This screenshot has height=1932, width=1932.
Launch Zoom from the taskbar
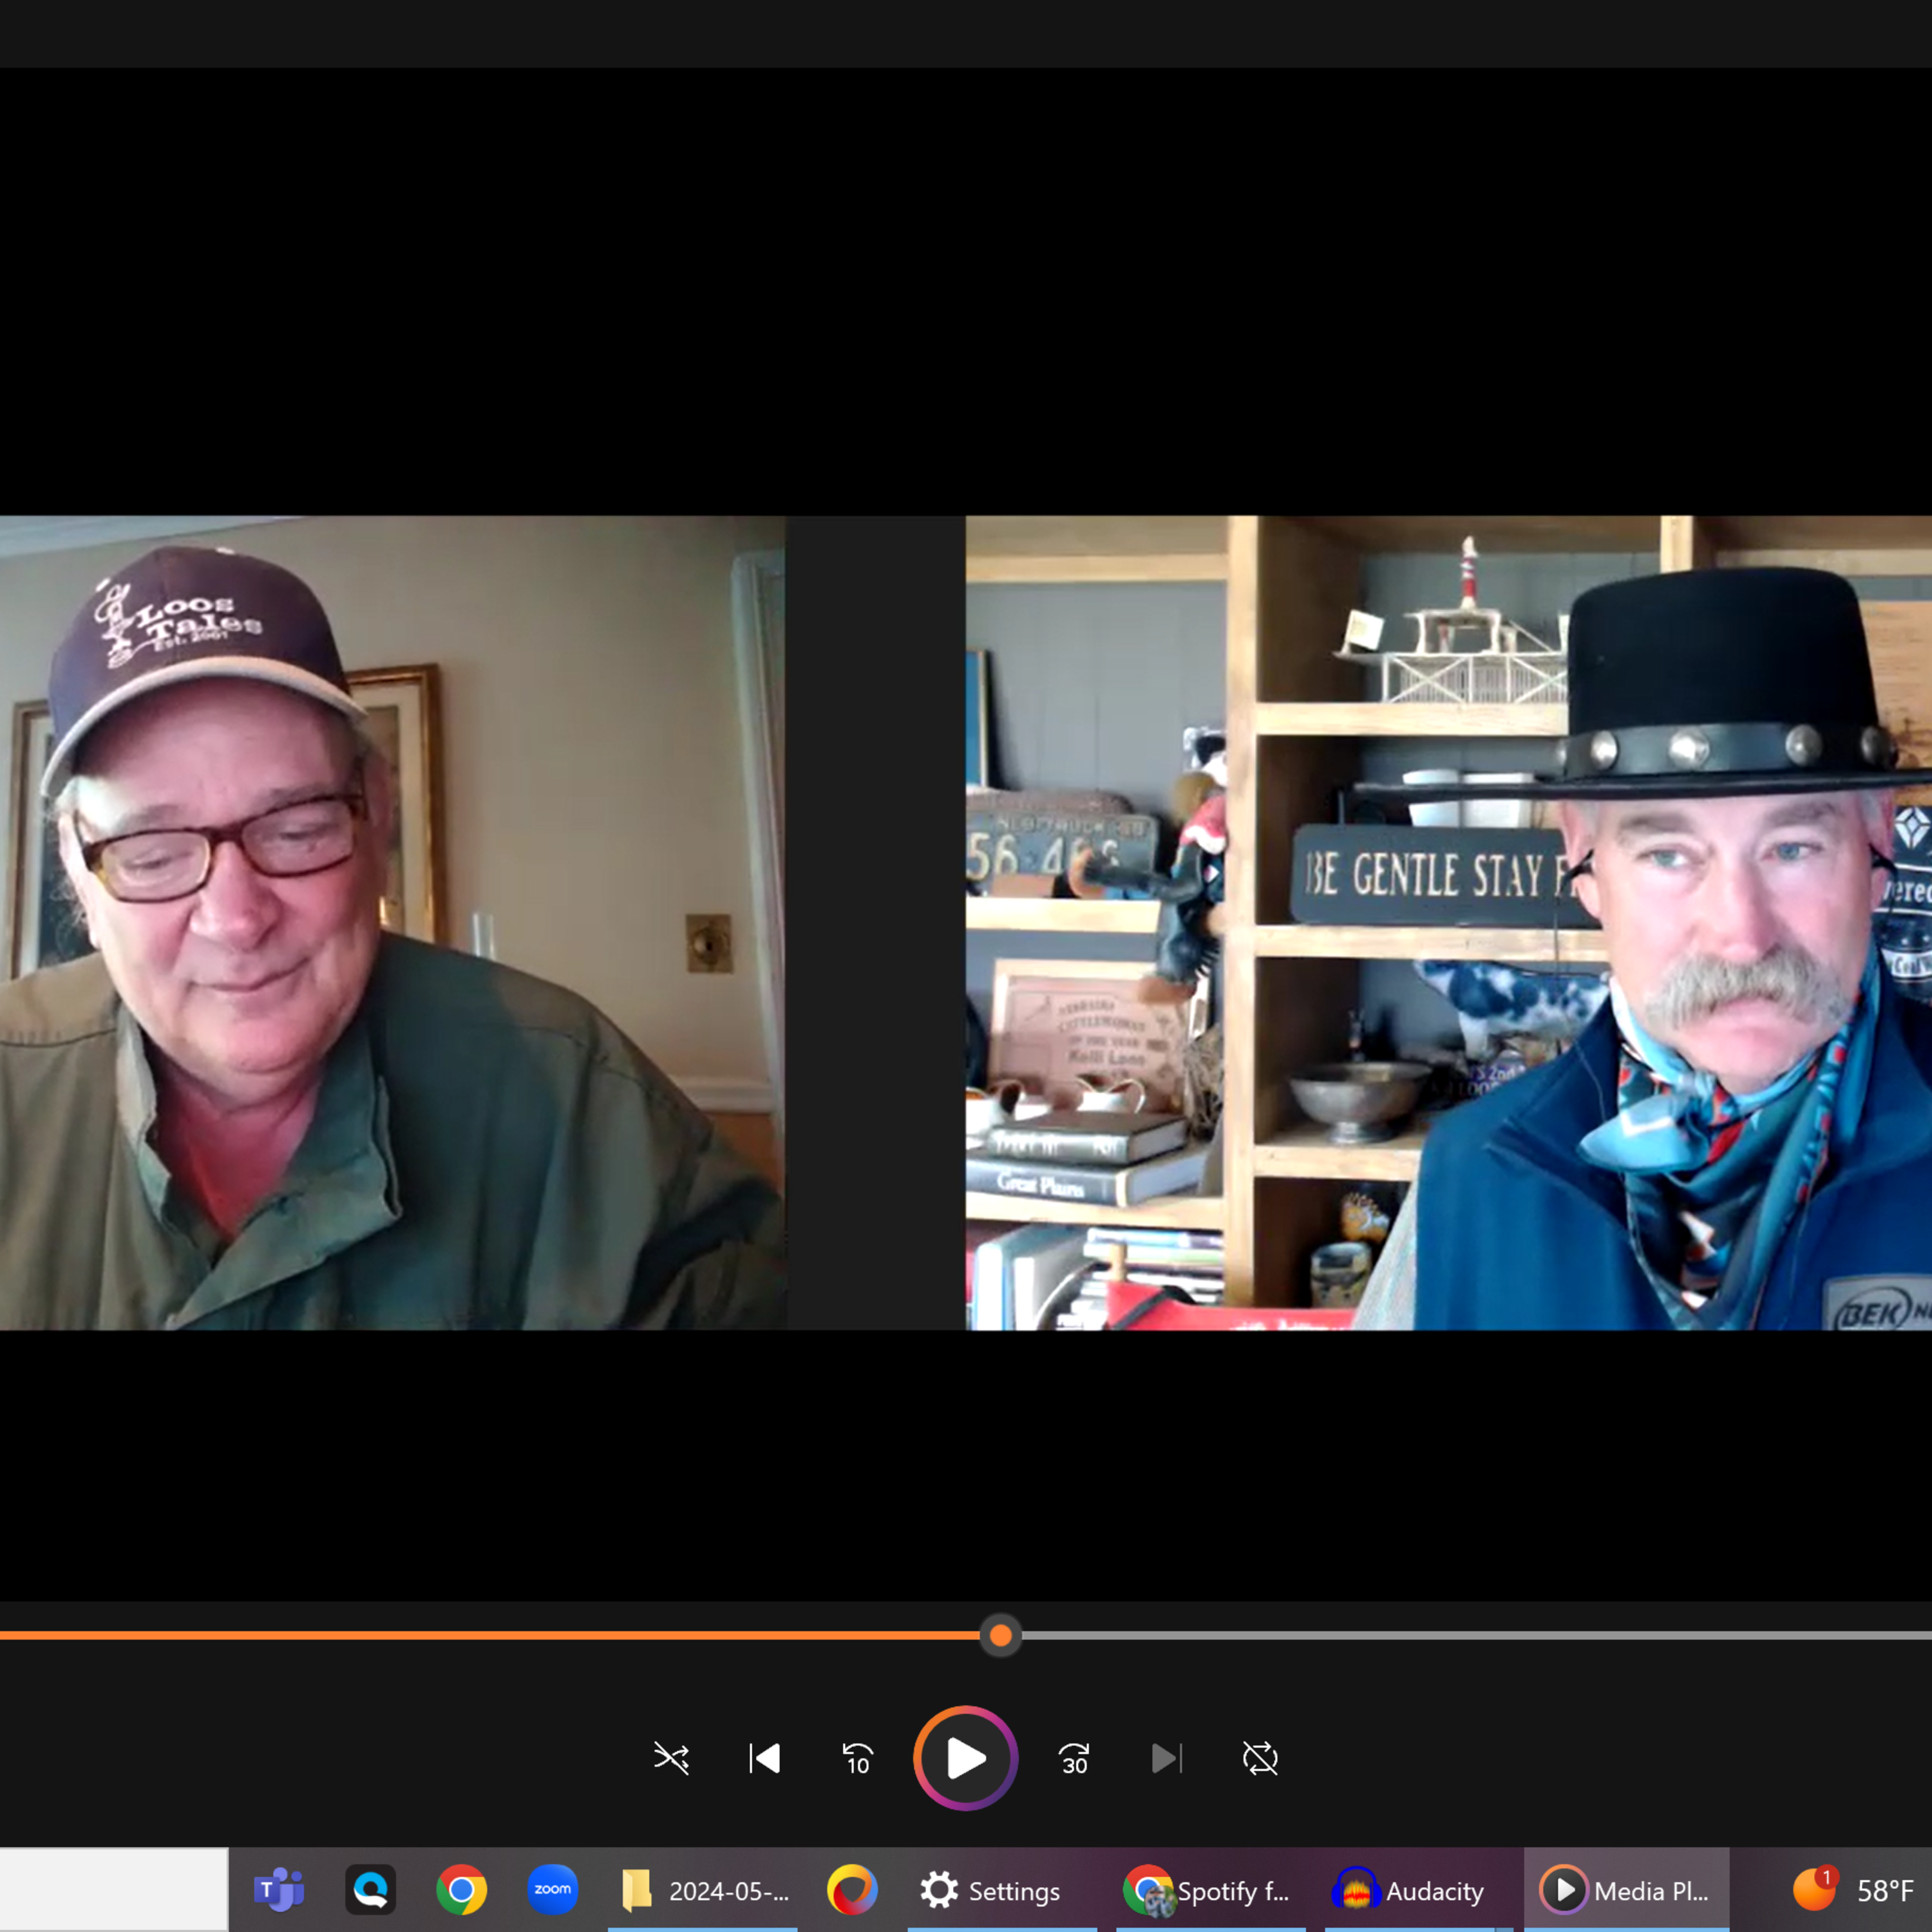(x=553, y=1890)
